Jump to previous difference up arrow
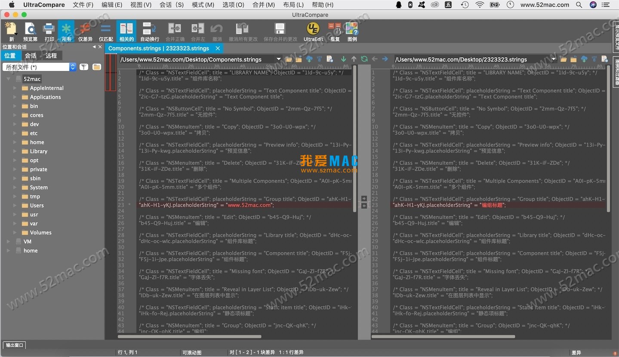This screenshot has width=619, height=357. coord(354,59)
